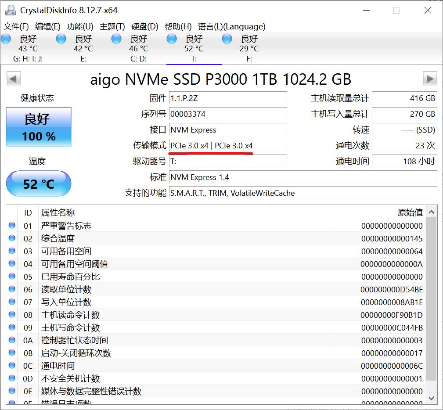Go to previous disk with left arrow
443x410 pixels.
click(14, 79)
